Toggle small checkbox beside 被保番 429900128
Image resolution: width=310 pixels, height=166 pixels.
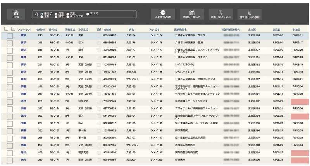click(x=99, y=50)
